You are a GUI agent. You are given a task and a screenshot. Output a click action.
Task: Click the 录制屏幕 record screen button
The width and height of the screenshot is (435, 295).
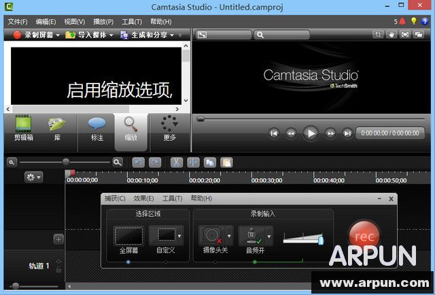coord(33,35)
